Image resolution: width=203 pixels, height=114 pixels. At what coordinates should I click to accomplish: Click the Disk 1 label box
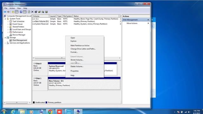40,83
